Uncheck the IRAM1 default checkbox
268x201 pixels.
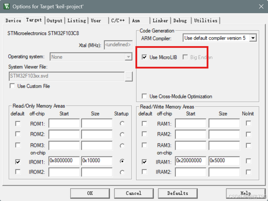144,161
